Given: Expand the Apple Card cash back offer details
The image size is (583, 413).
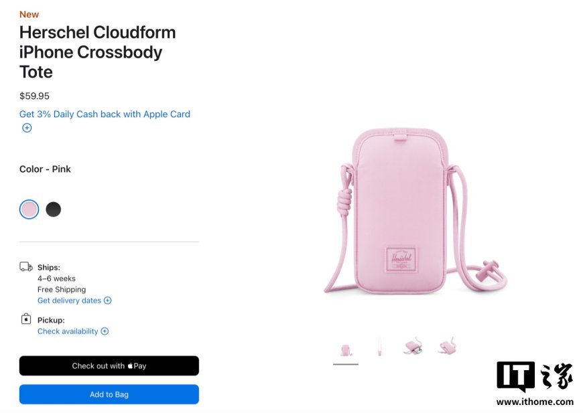Looking at the screenshot, I should 27,127.
